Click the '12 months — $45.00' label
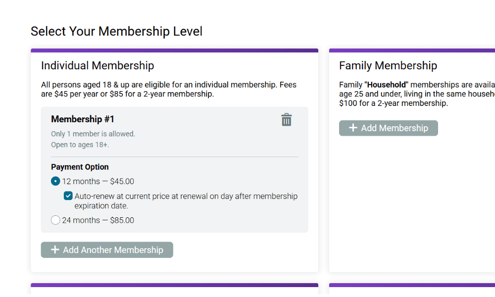The width and height of the screenshot is (495, 297). click(98, 182)
